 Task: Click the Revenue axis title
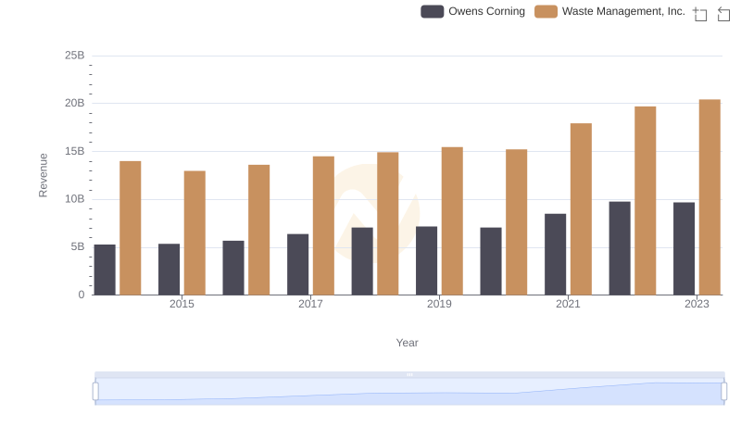tap(43, 175)
